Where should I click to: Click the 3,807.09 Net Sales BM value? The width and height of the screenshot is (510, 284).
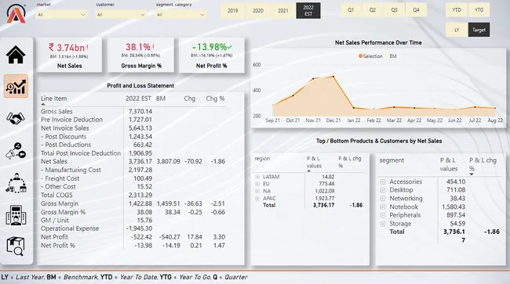point(168,161)
